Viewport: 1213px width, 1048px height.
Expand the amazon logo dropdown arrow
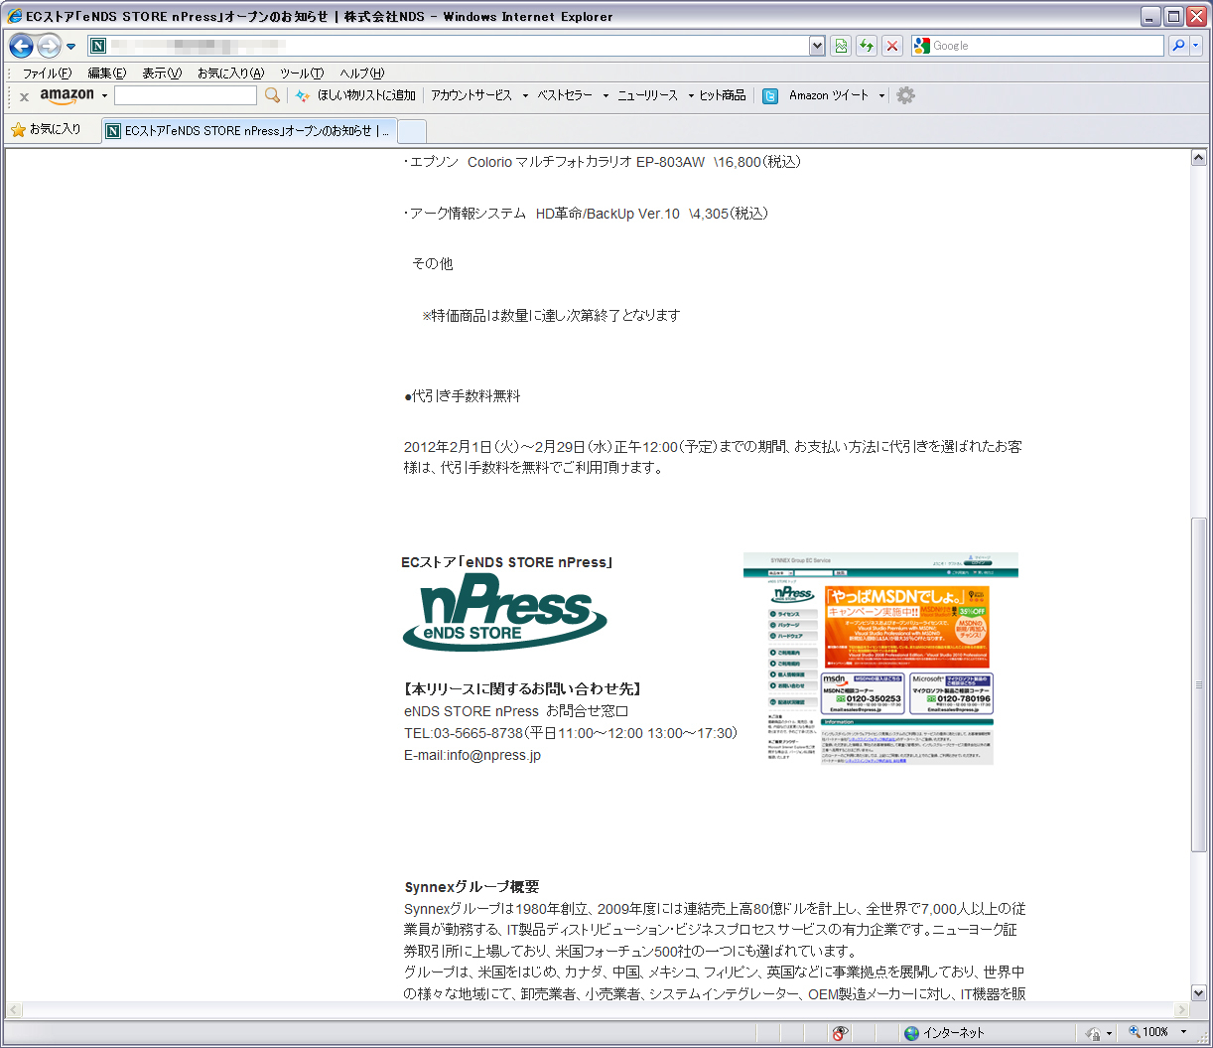coord(104,96)
